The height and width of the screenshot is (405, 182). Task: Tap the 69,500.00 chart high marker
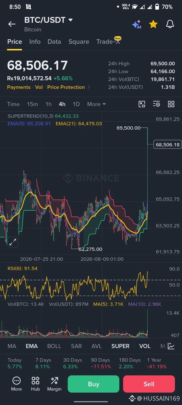[128, 128]
